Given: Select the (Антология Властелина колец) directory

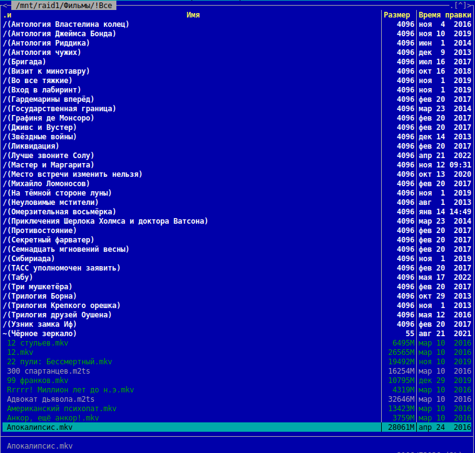Looking at the screenshot, I should pyautogui.click(x=75, y=24).
